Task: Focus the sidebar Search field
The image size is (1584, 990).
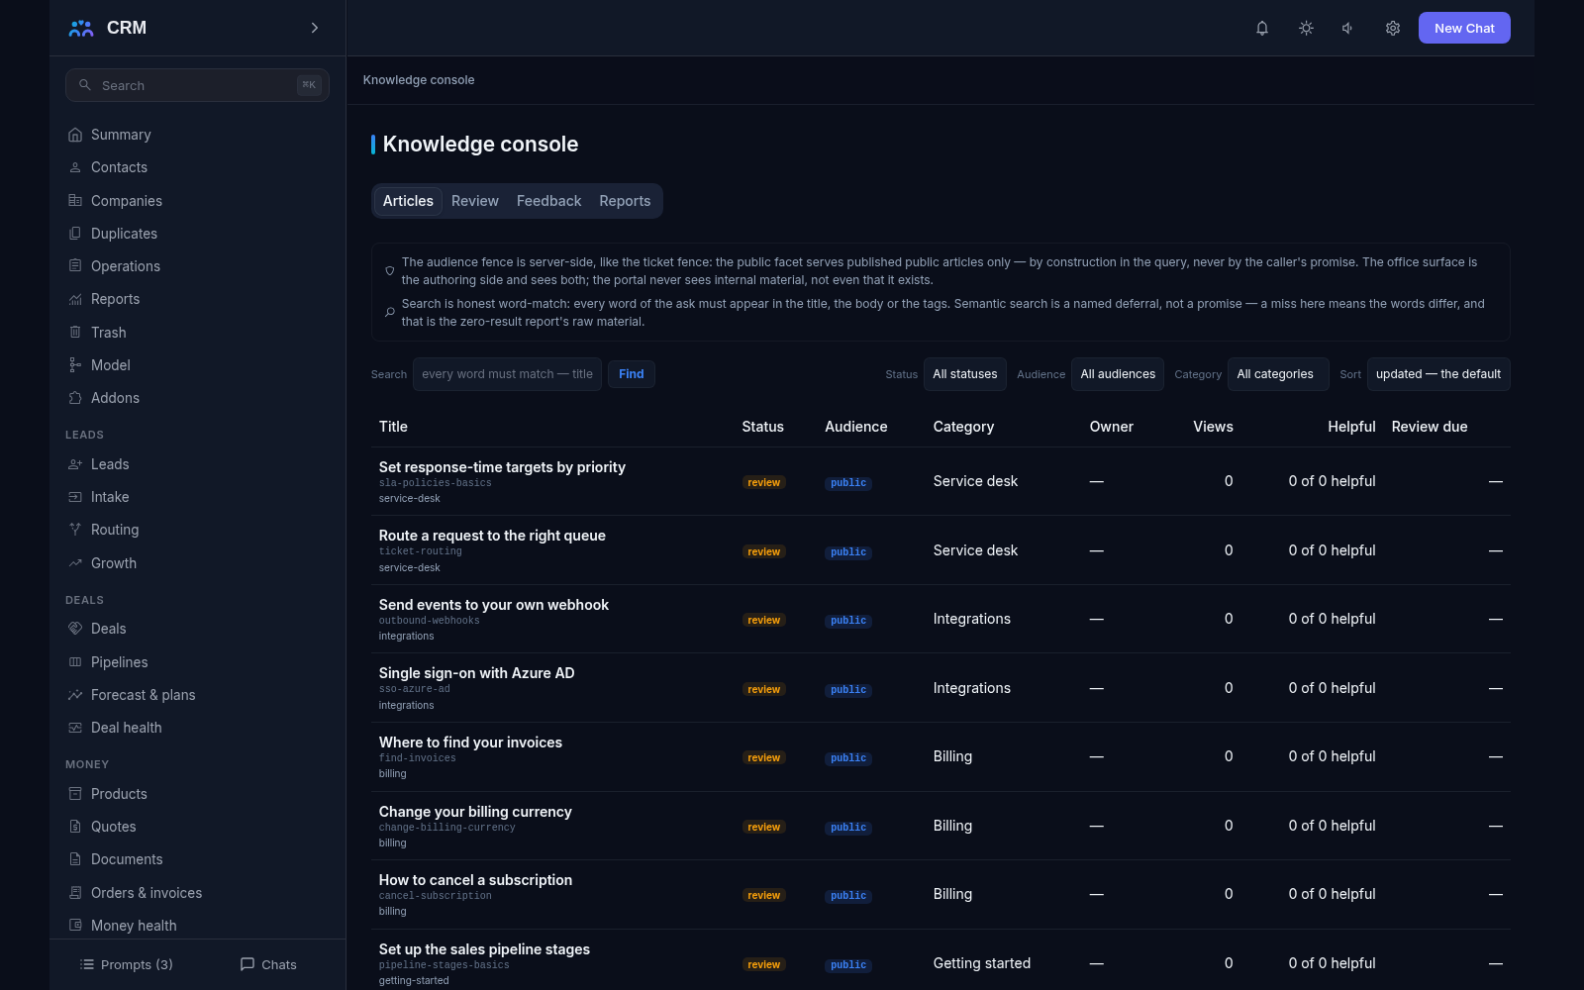Action: [x=197, y=85]
